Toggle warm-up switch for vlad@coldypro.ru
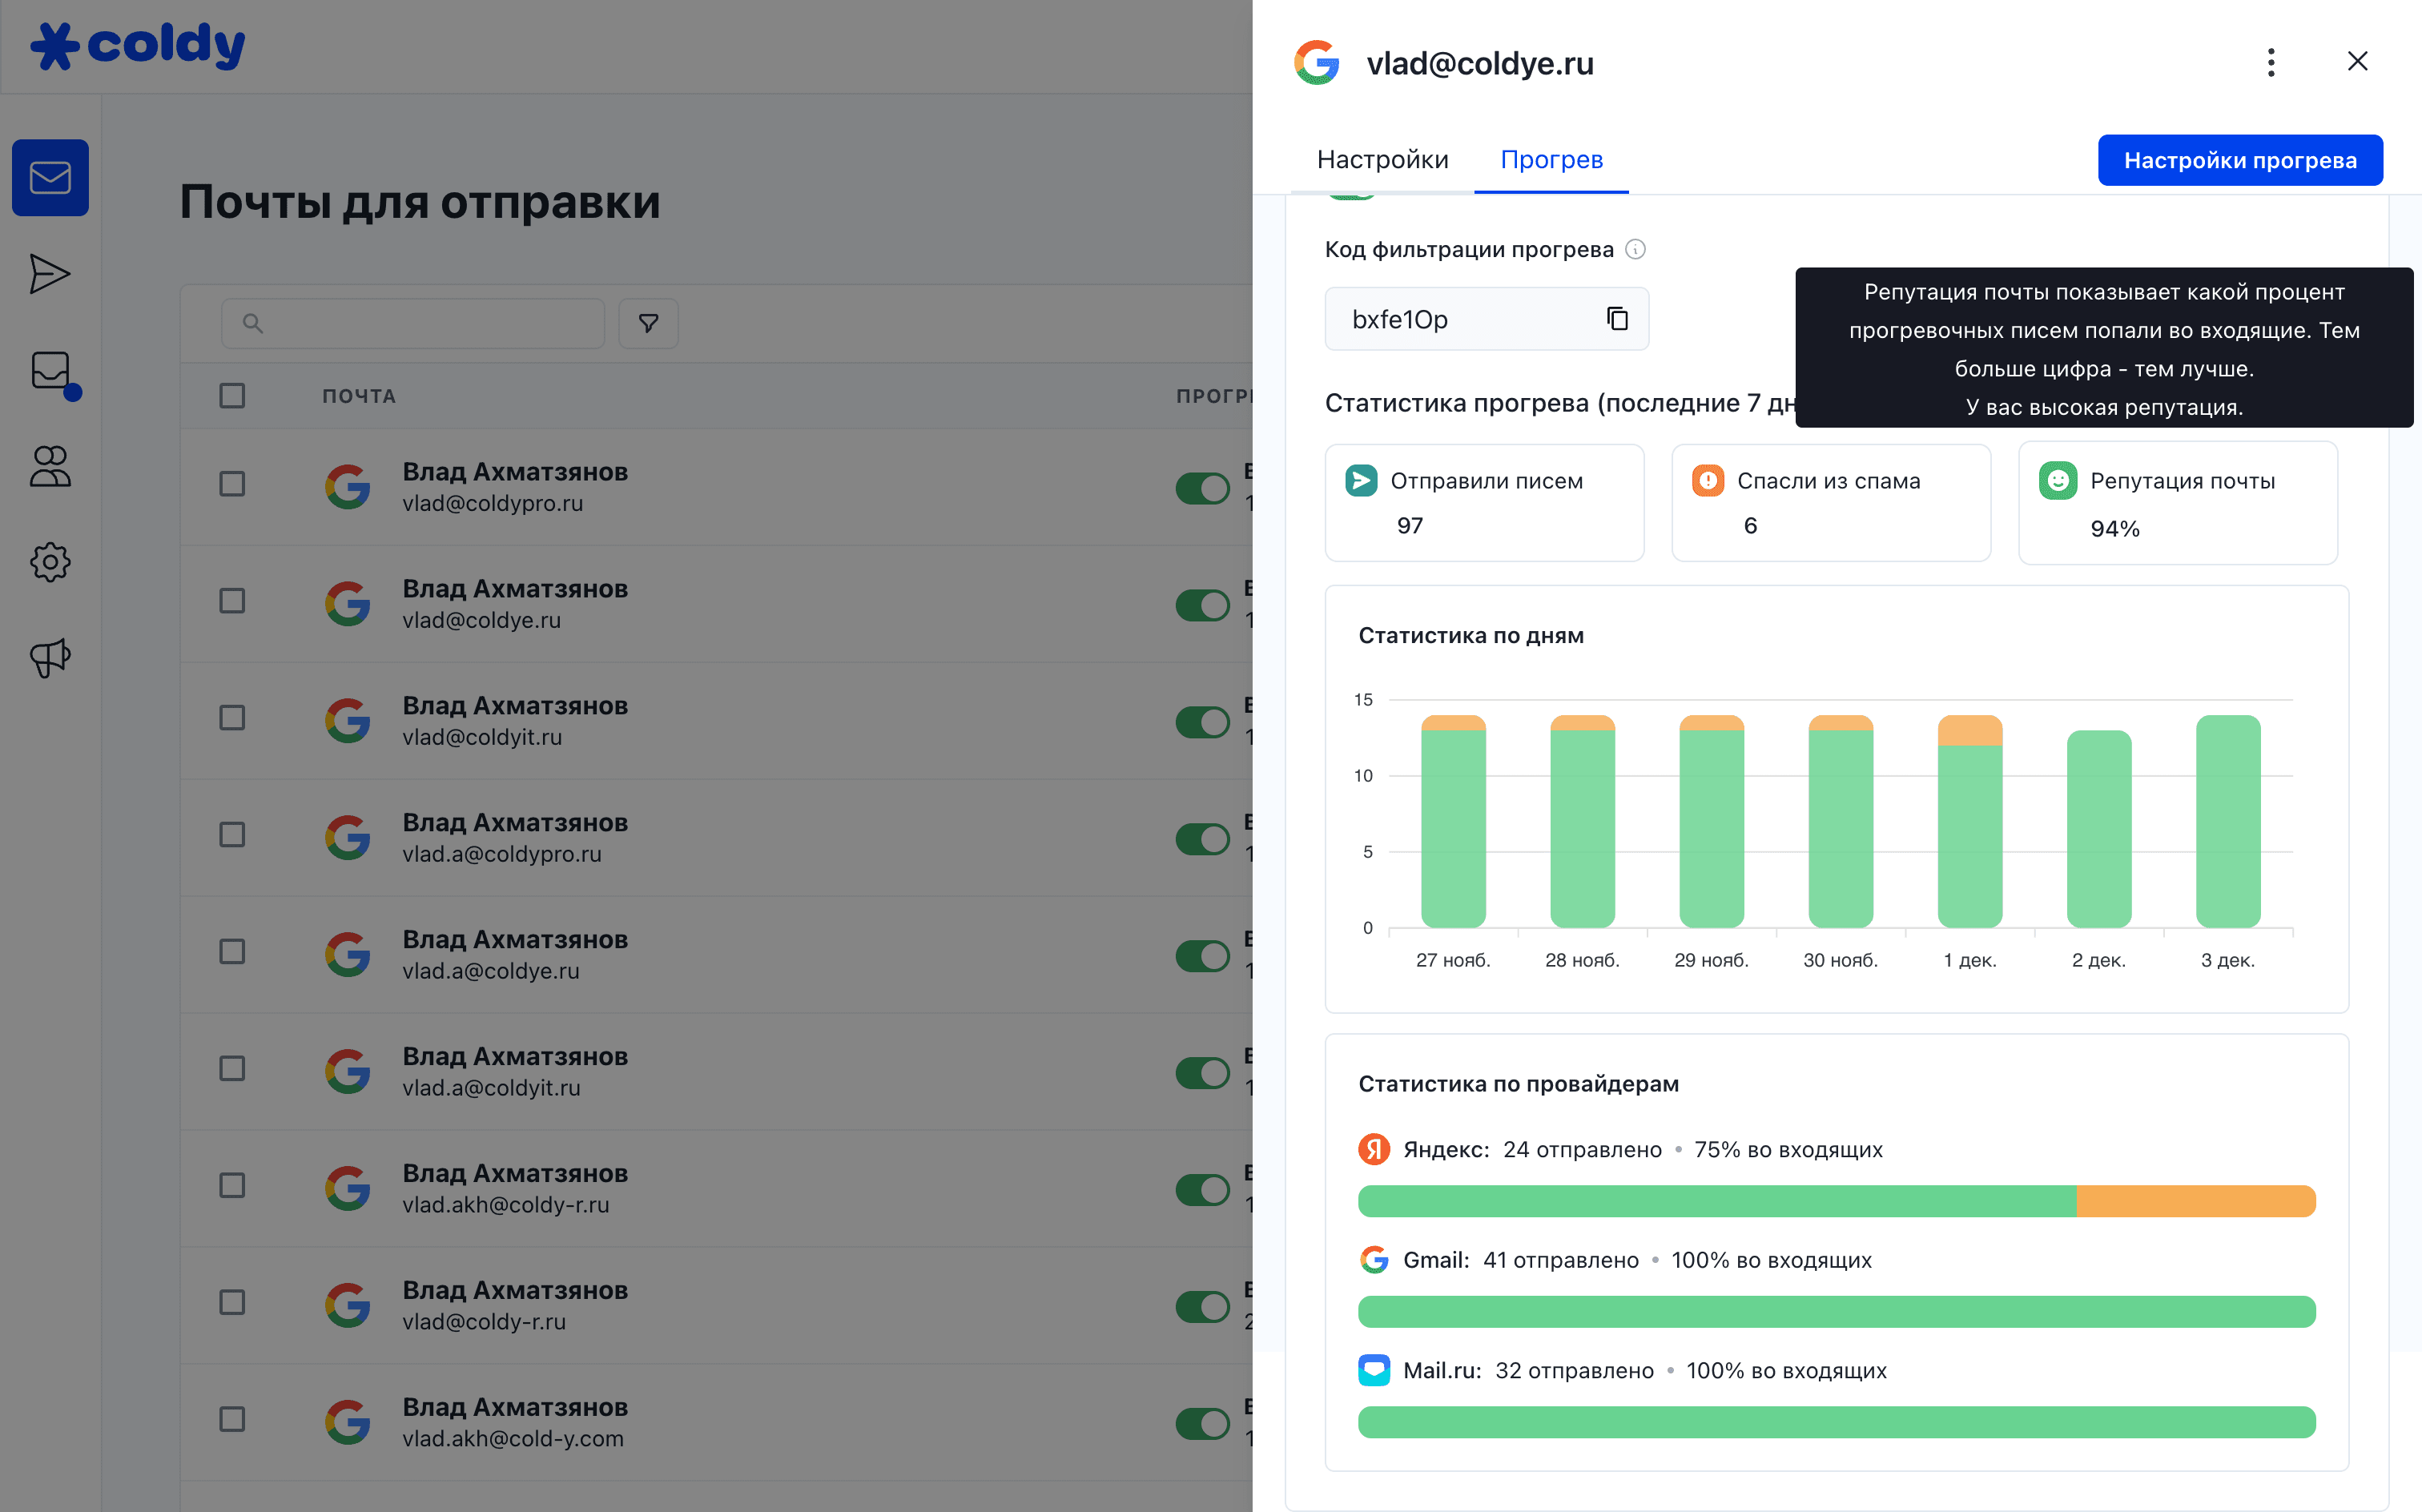 (1202, 488)
